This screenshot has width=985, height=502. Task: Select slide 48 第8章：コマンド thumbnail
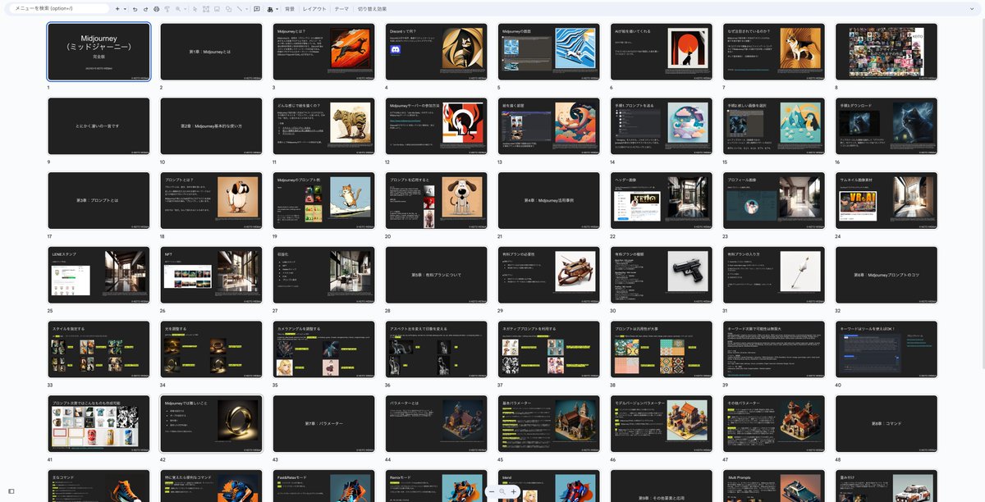886,424
